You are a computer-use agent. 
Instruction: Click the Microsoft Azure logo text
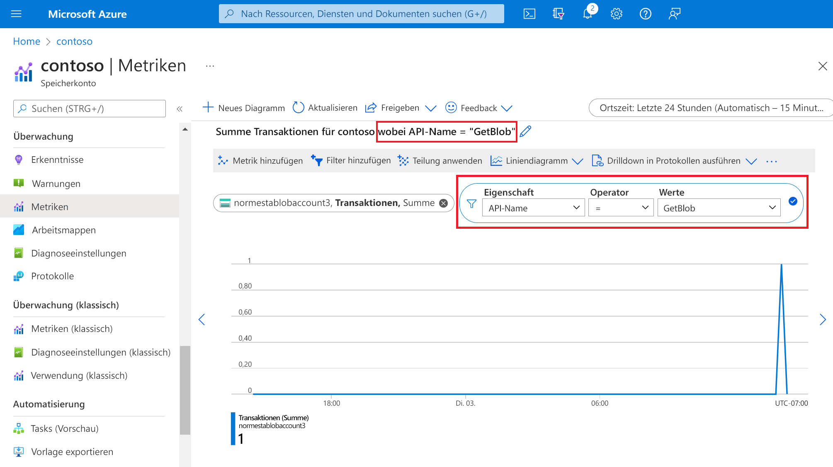[x=87, y=14]
